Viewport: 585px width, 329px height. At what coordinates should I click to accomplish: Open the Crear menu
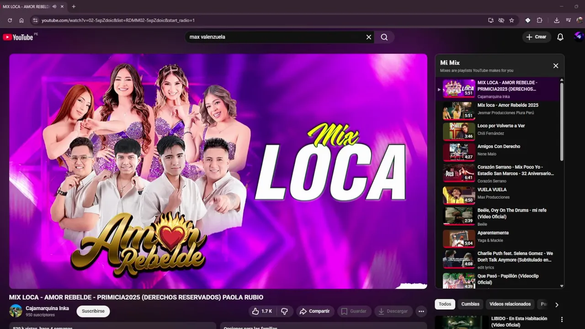pos(536,37)
